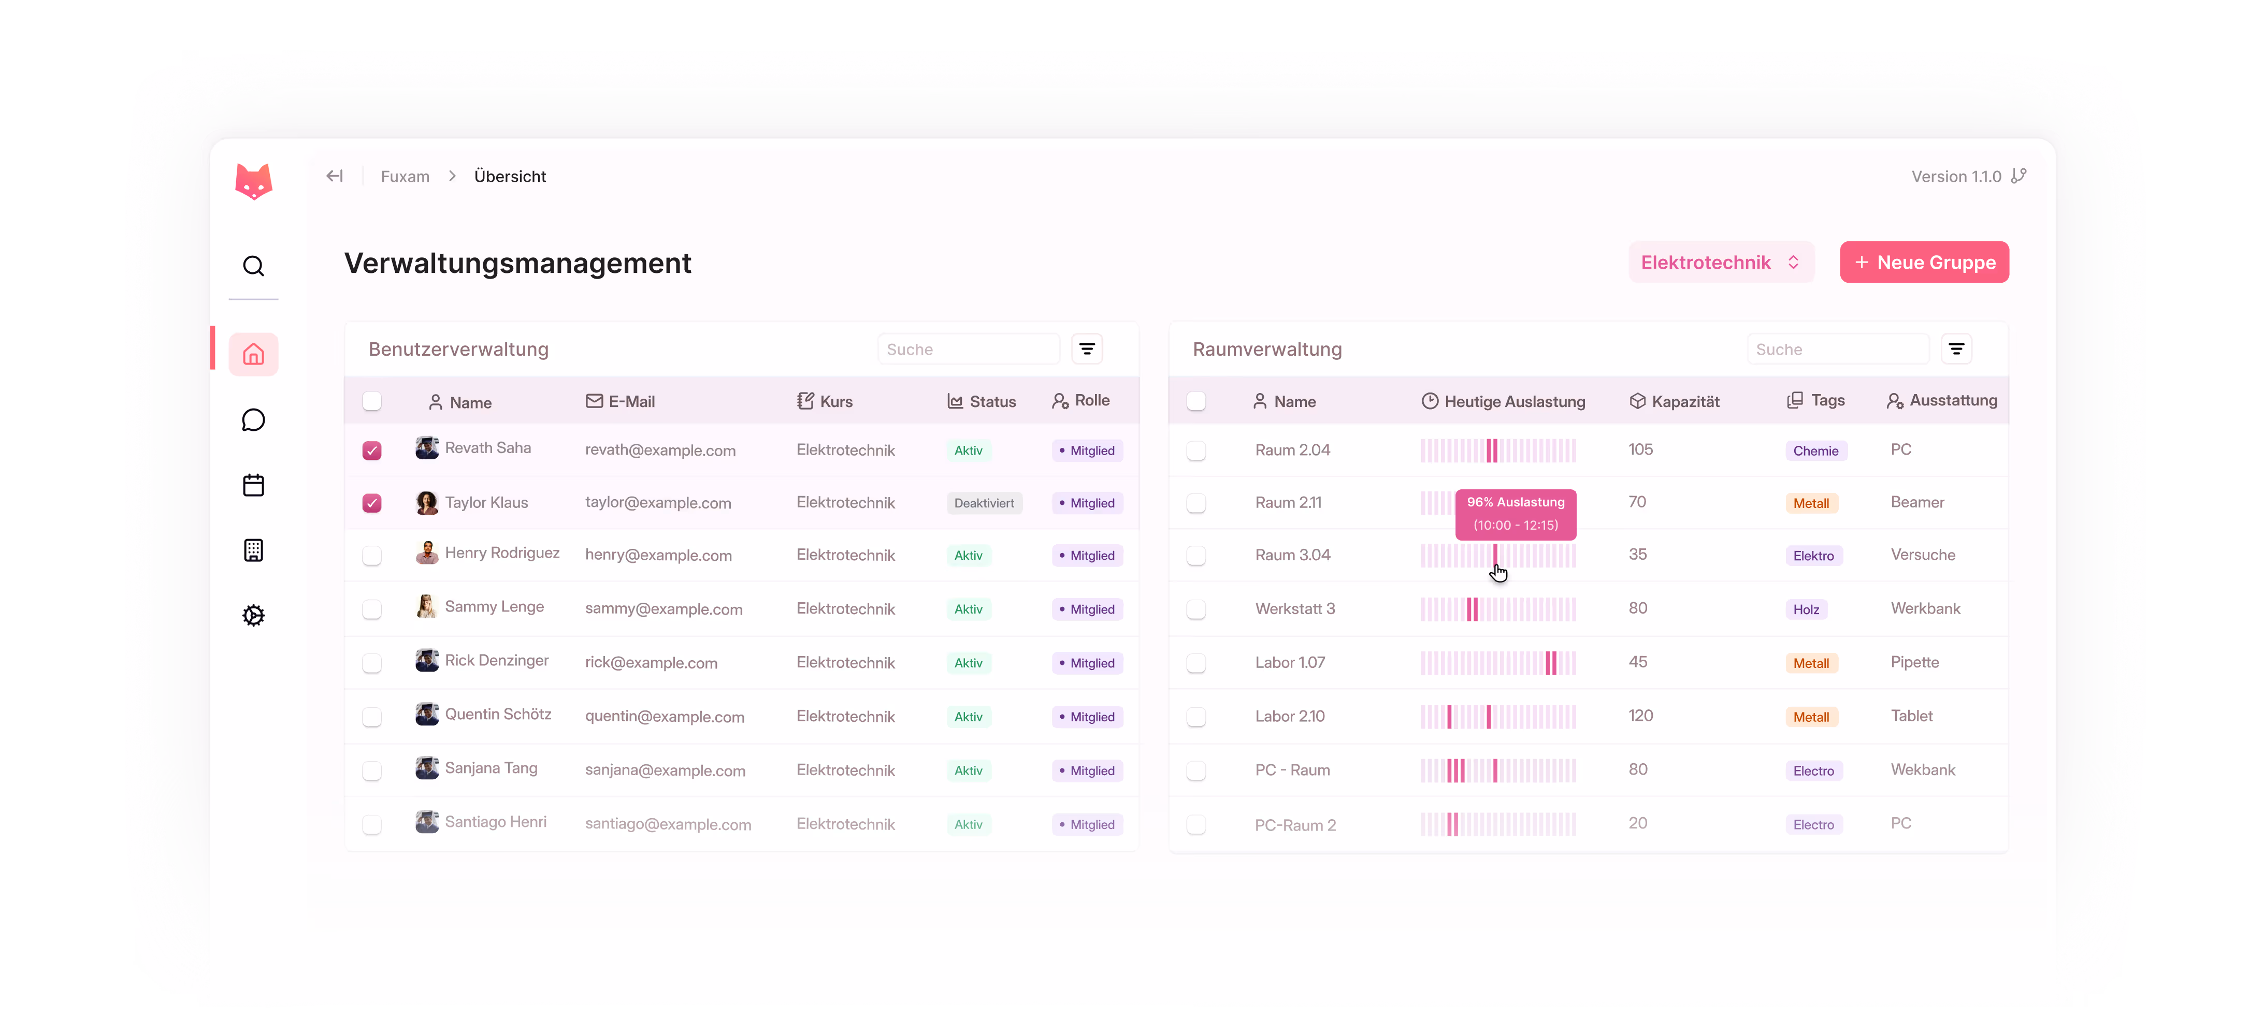The height and width of the screenshot is (1018, 2264).
Task: Tick the Raum 2.04 checkbox
Action: pyautogui.click(x=1196, y=450)
